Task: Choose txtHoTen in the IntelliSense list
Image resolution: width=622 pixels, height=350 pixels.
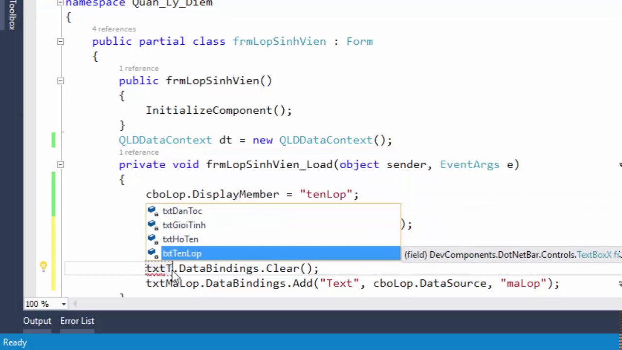Action: point(180,239)
